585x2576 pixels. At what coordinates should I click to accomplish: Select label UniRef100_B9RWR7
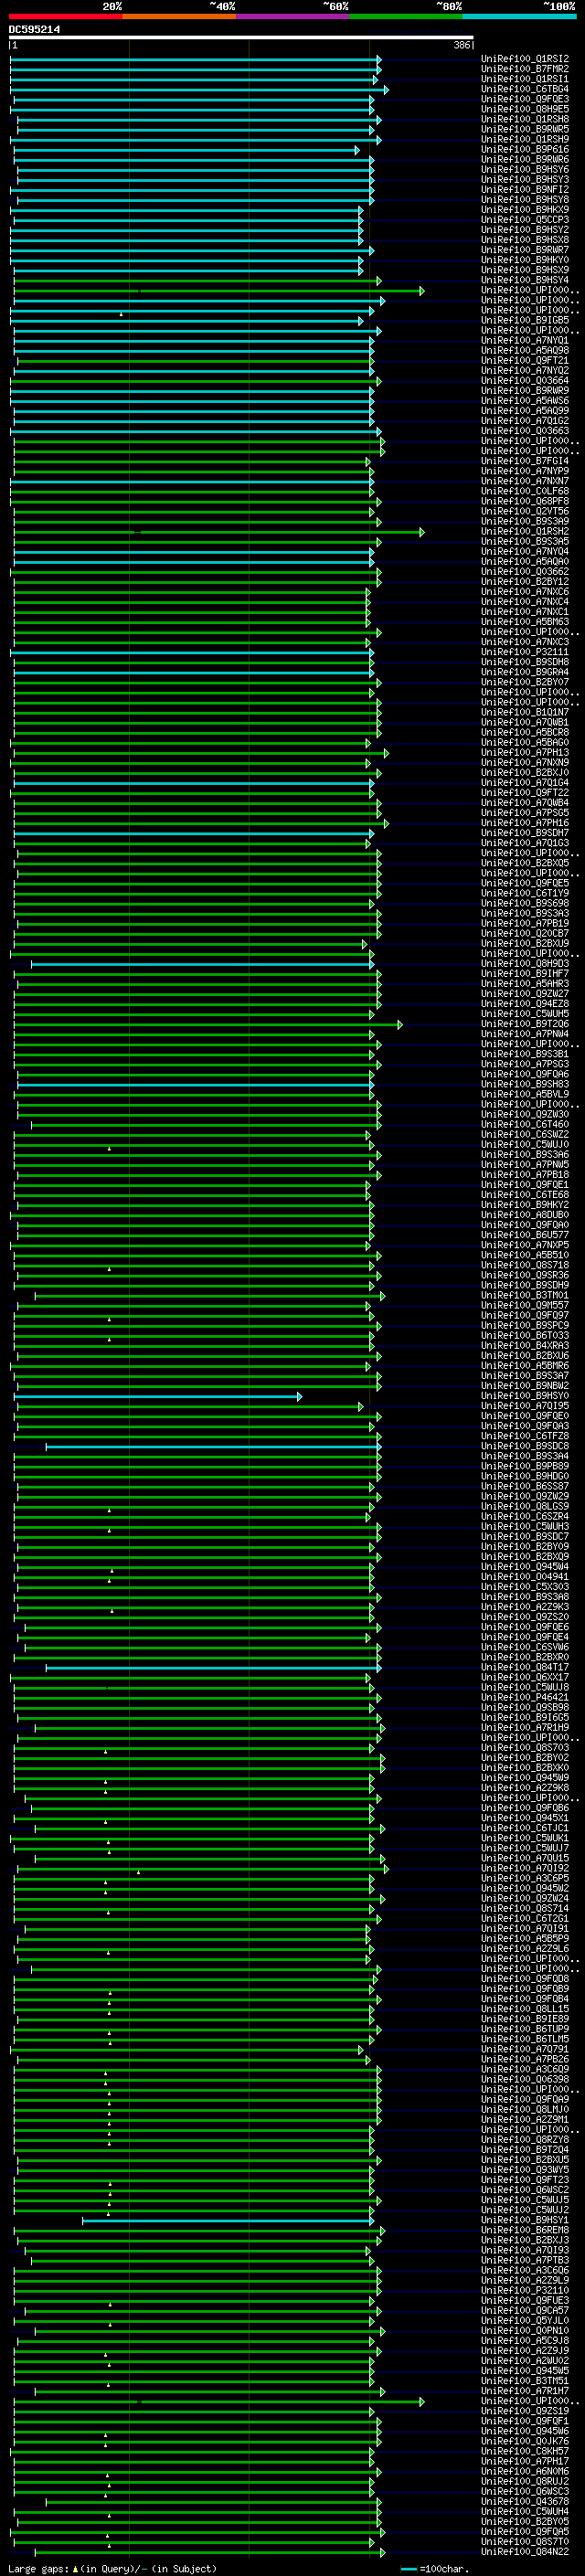(525, 250)
